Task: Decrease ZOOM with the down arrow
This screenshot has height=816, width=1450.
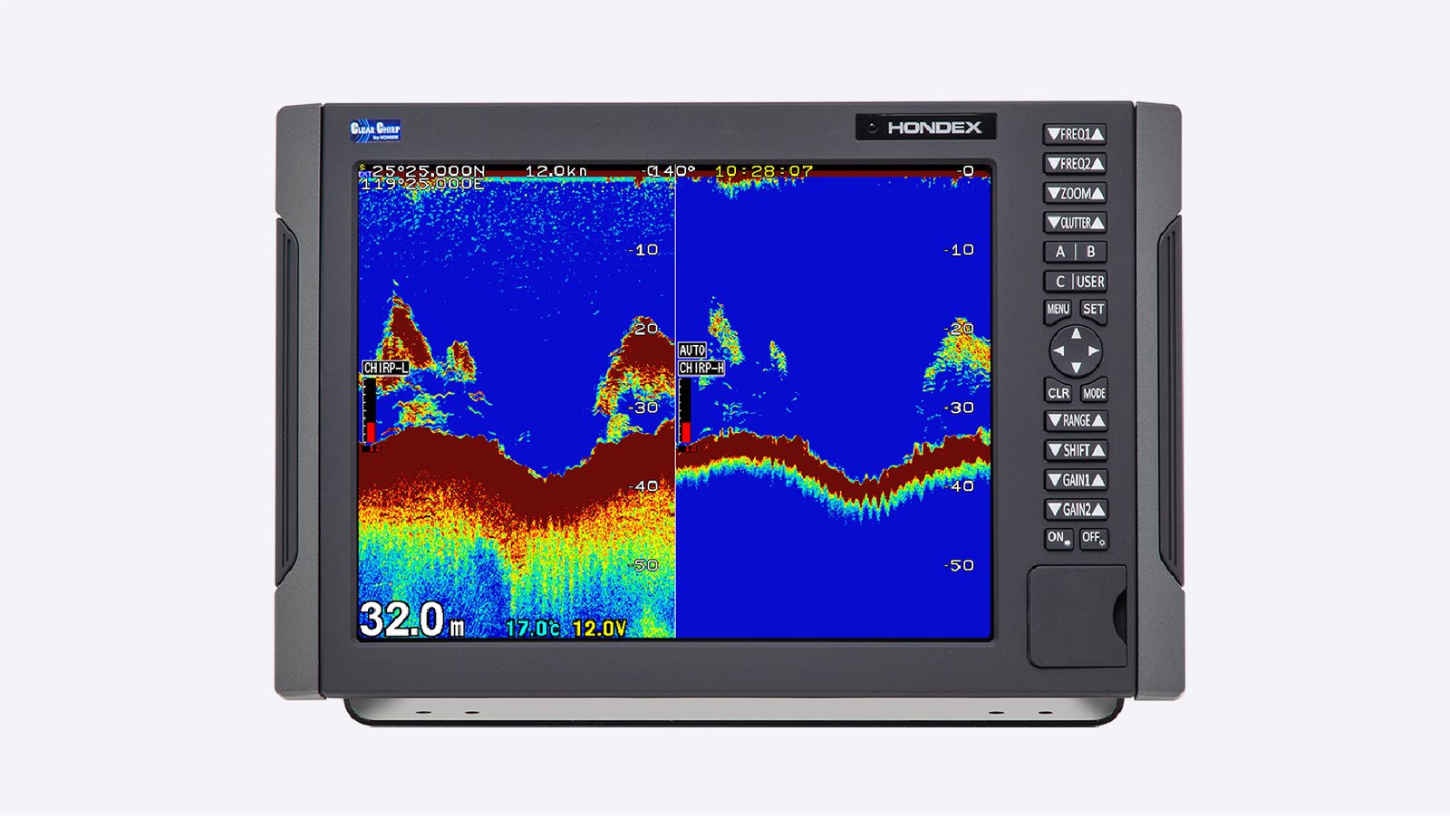Action: tap(1053, 193)
